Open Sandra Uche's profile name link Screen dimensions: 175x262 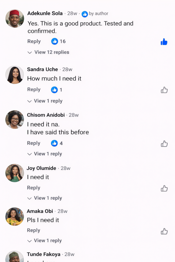[43, 69]
